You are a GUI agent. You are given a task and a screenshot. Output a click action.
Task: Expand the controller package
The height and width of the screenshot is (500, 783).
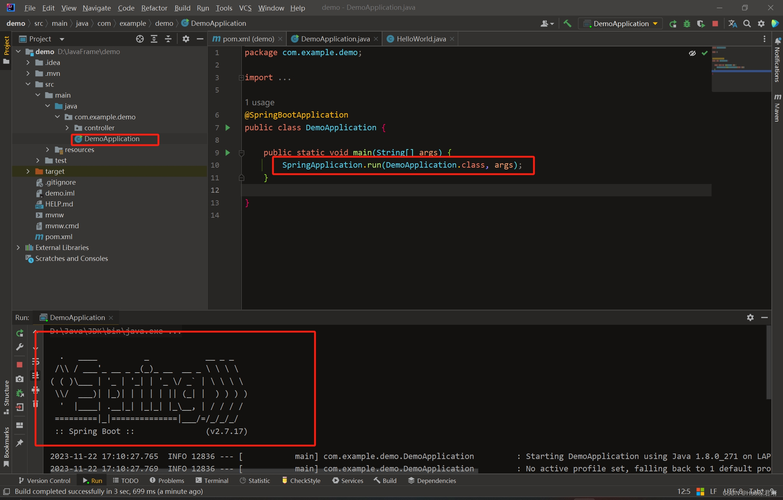[67, 128]
